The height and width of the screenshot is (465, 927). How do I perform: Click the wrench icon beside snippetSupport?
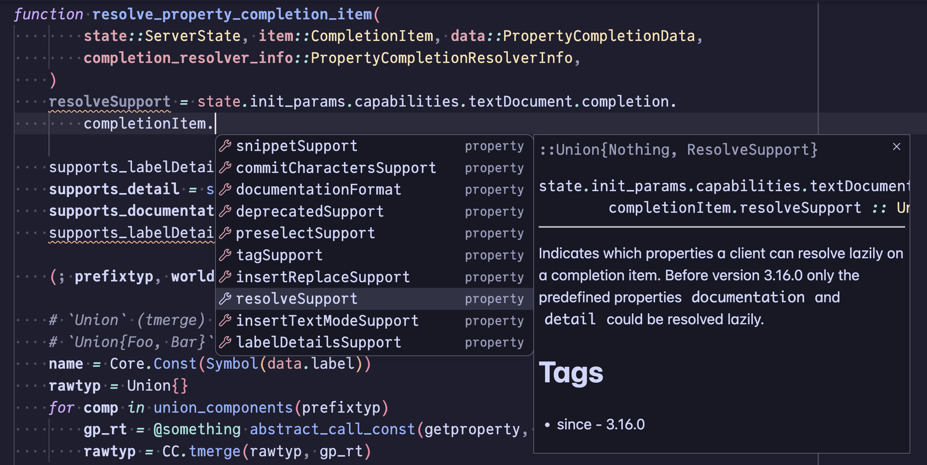225,146
